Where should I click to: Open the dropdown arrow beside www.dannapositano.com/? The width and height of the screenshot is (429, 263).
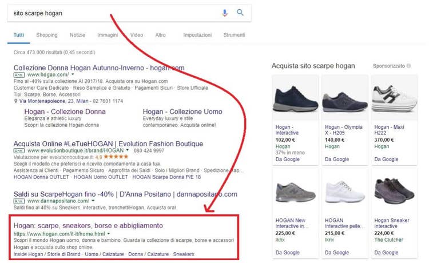[93, 201]
